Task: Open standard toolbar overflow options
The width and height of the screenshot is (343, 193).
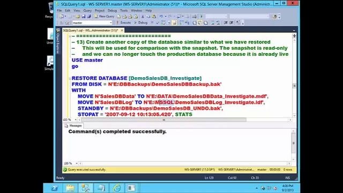Action: click(279, 17)
